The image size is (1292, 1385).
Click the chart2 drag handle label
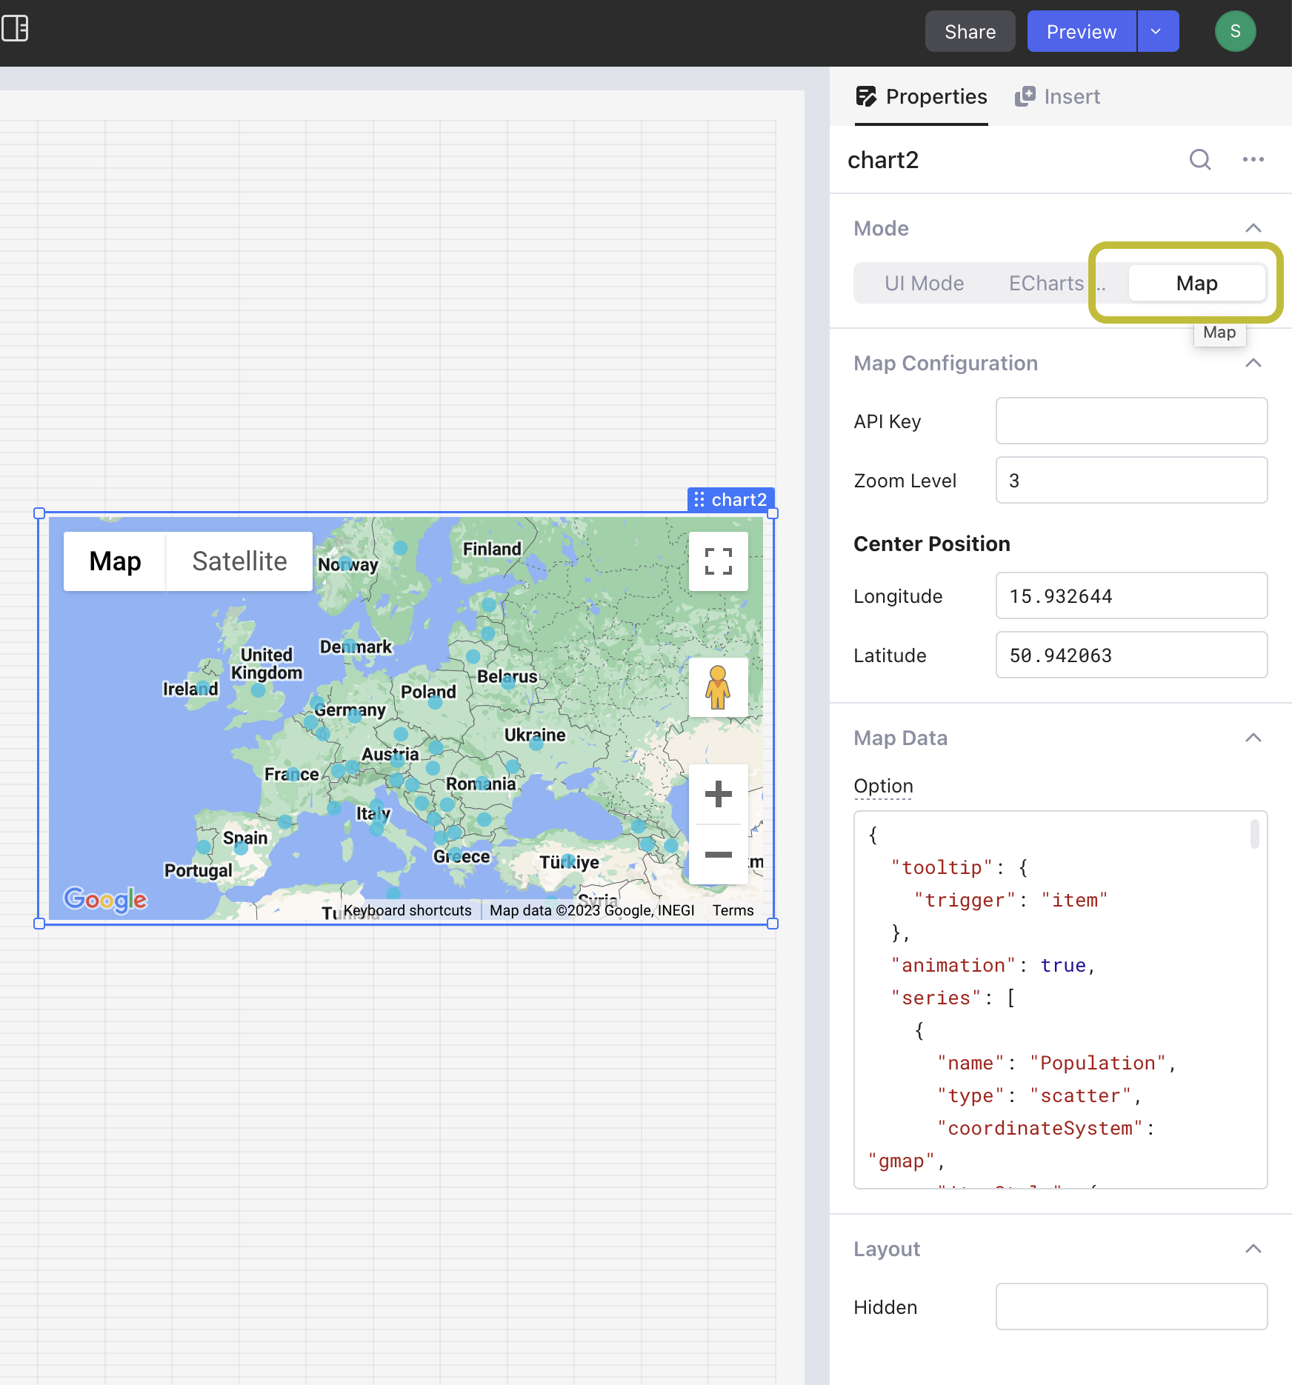[730, 500]
